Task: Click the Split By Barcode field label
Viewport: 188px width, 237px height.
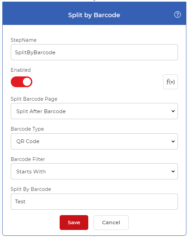Action: (31, 189)
